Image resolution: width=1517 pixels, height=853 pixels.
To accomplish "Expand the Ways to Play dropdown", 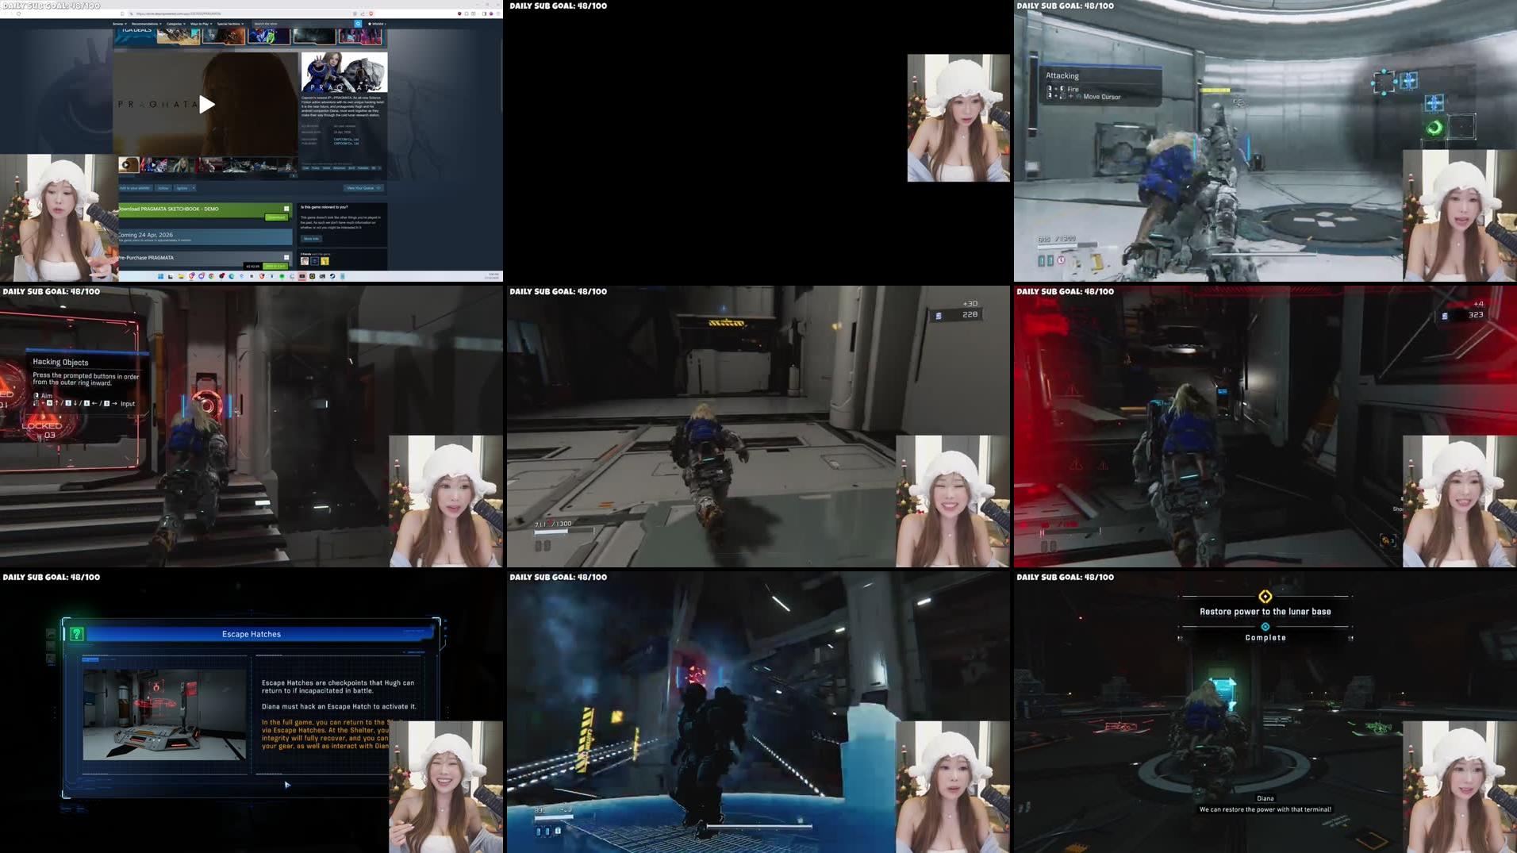I will pos(201,24).
